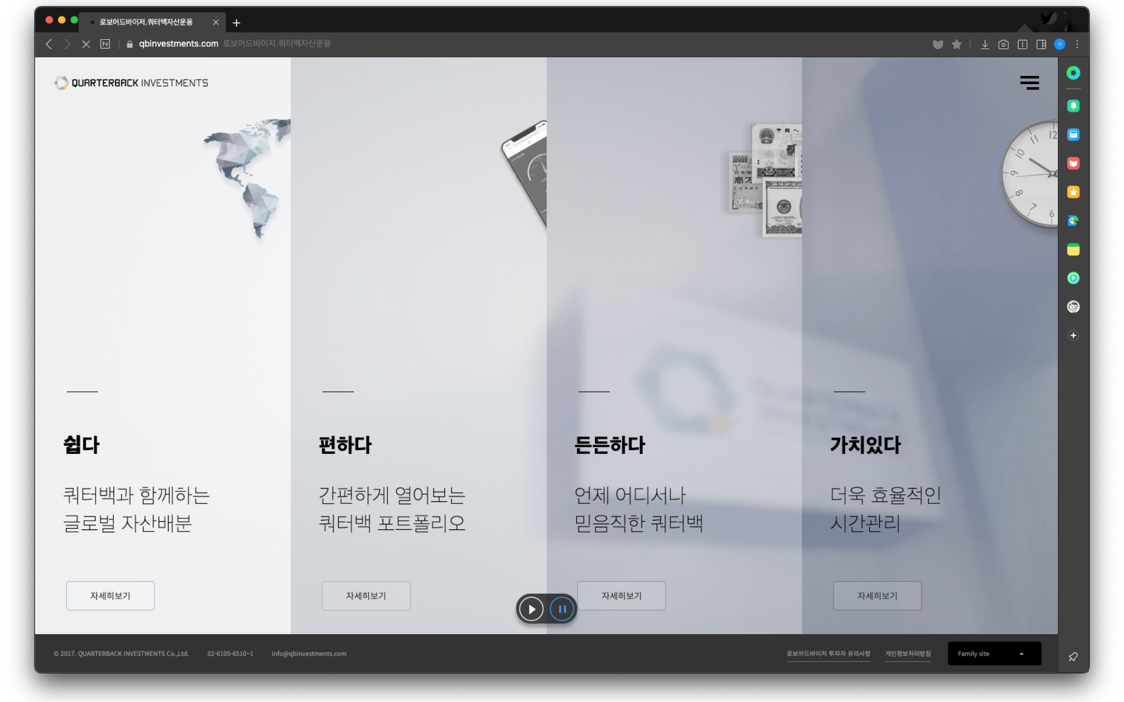Click the papago parrot translator sidebar icon
The width and height of the screenshot is (1124, 702).
point(1073,221)
